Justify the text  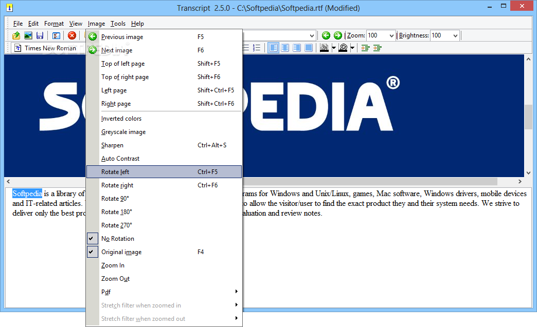pyautogui.click(x=309, y=48)
